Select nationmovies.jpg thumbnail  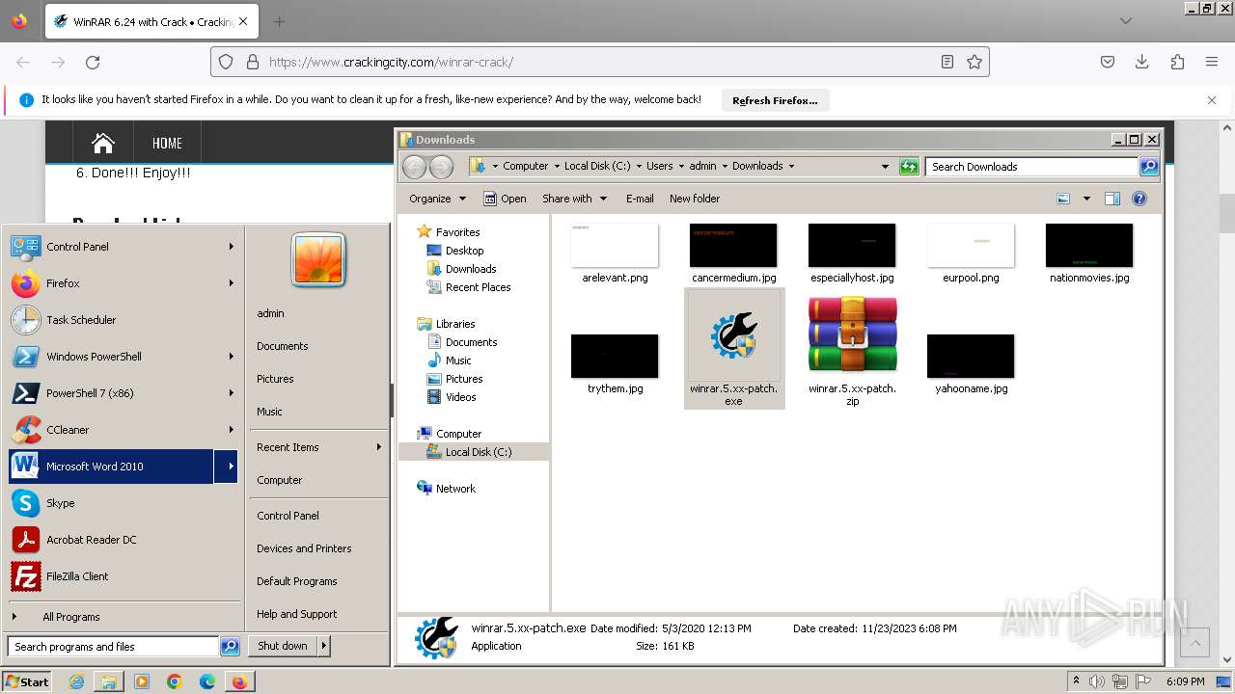coord(1089,246)
